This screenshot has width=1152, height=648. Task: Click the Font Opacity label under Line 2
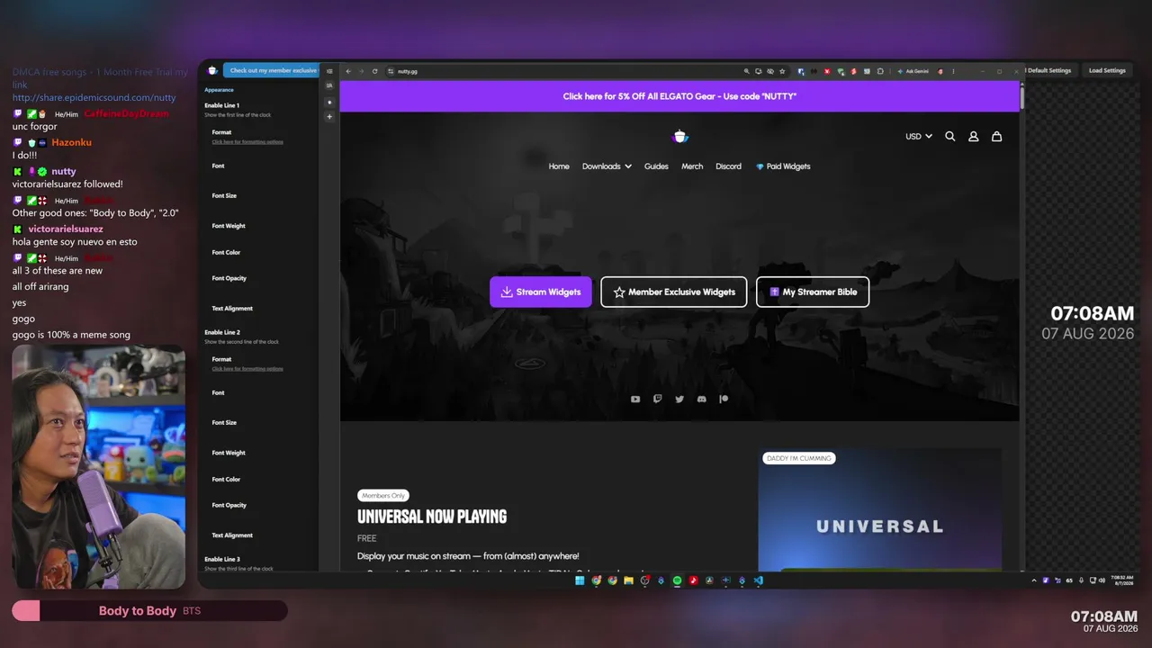229,505
